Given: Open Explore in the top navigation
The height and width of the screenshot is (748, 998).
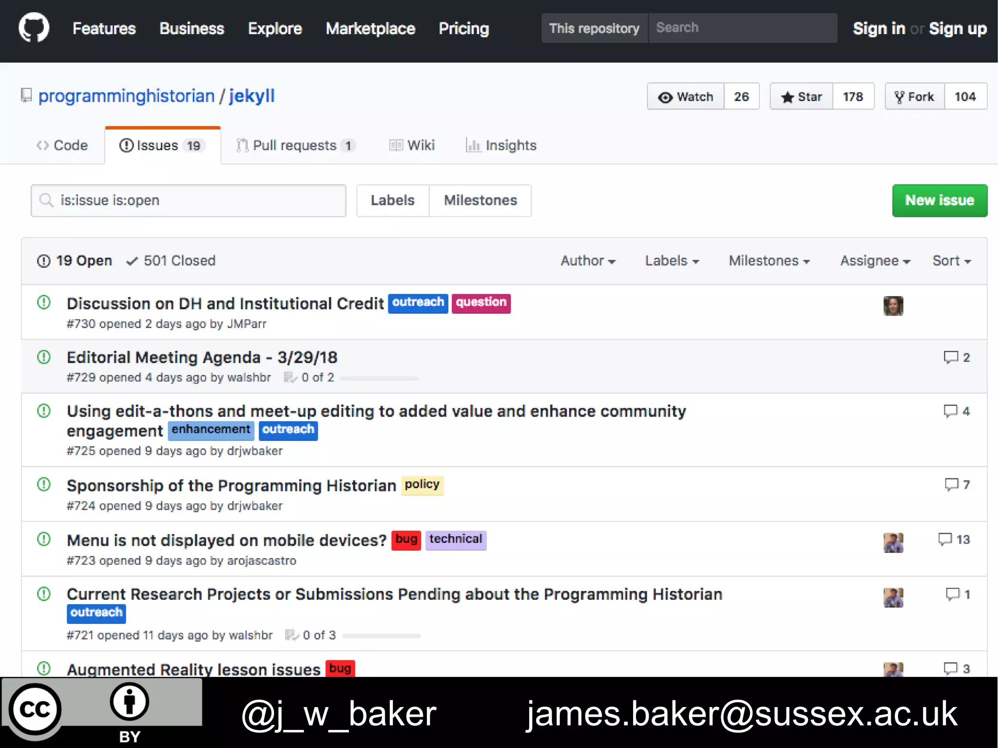Looking at the screenshot, I should pyautogui.click(x=275, y=28).
